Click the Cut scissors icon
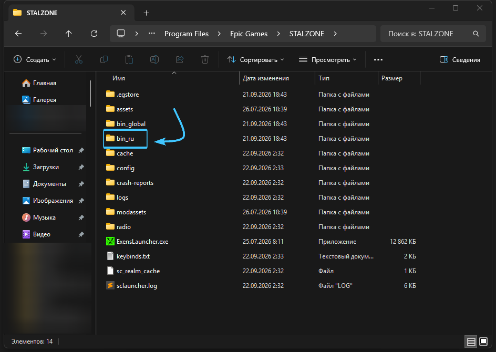496x352 pixels. point(79,59)
